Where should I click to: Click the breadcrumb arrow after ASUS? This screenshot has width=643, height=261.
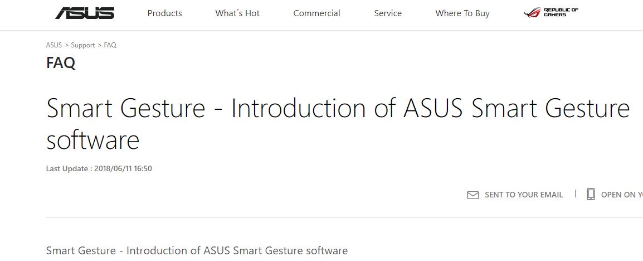point(66,45)
